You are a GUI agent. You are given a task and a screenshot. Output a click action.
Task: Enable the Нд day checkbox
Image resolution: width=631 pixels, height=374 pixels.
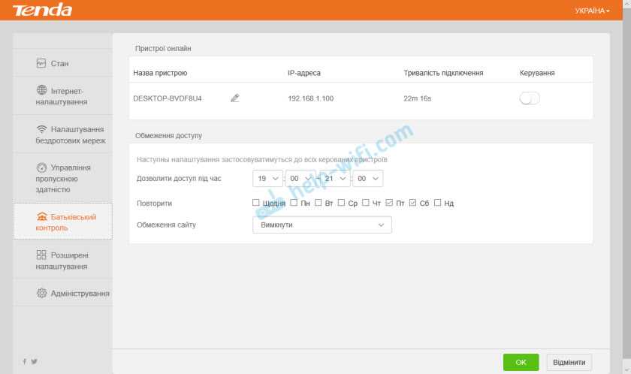(x=437, y=203)
